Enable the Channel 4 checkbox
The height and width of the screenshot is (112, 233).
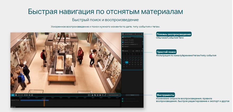point(123,46)
